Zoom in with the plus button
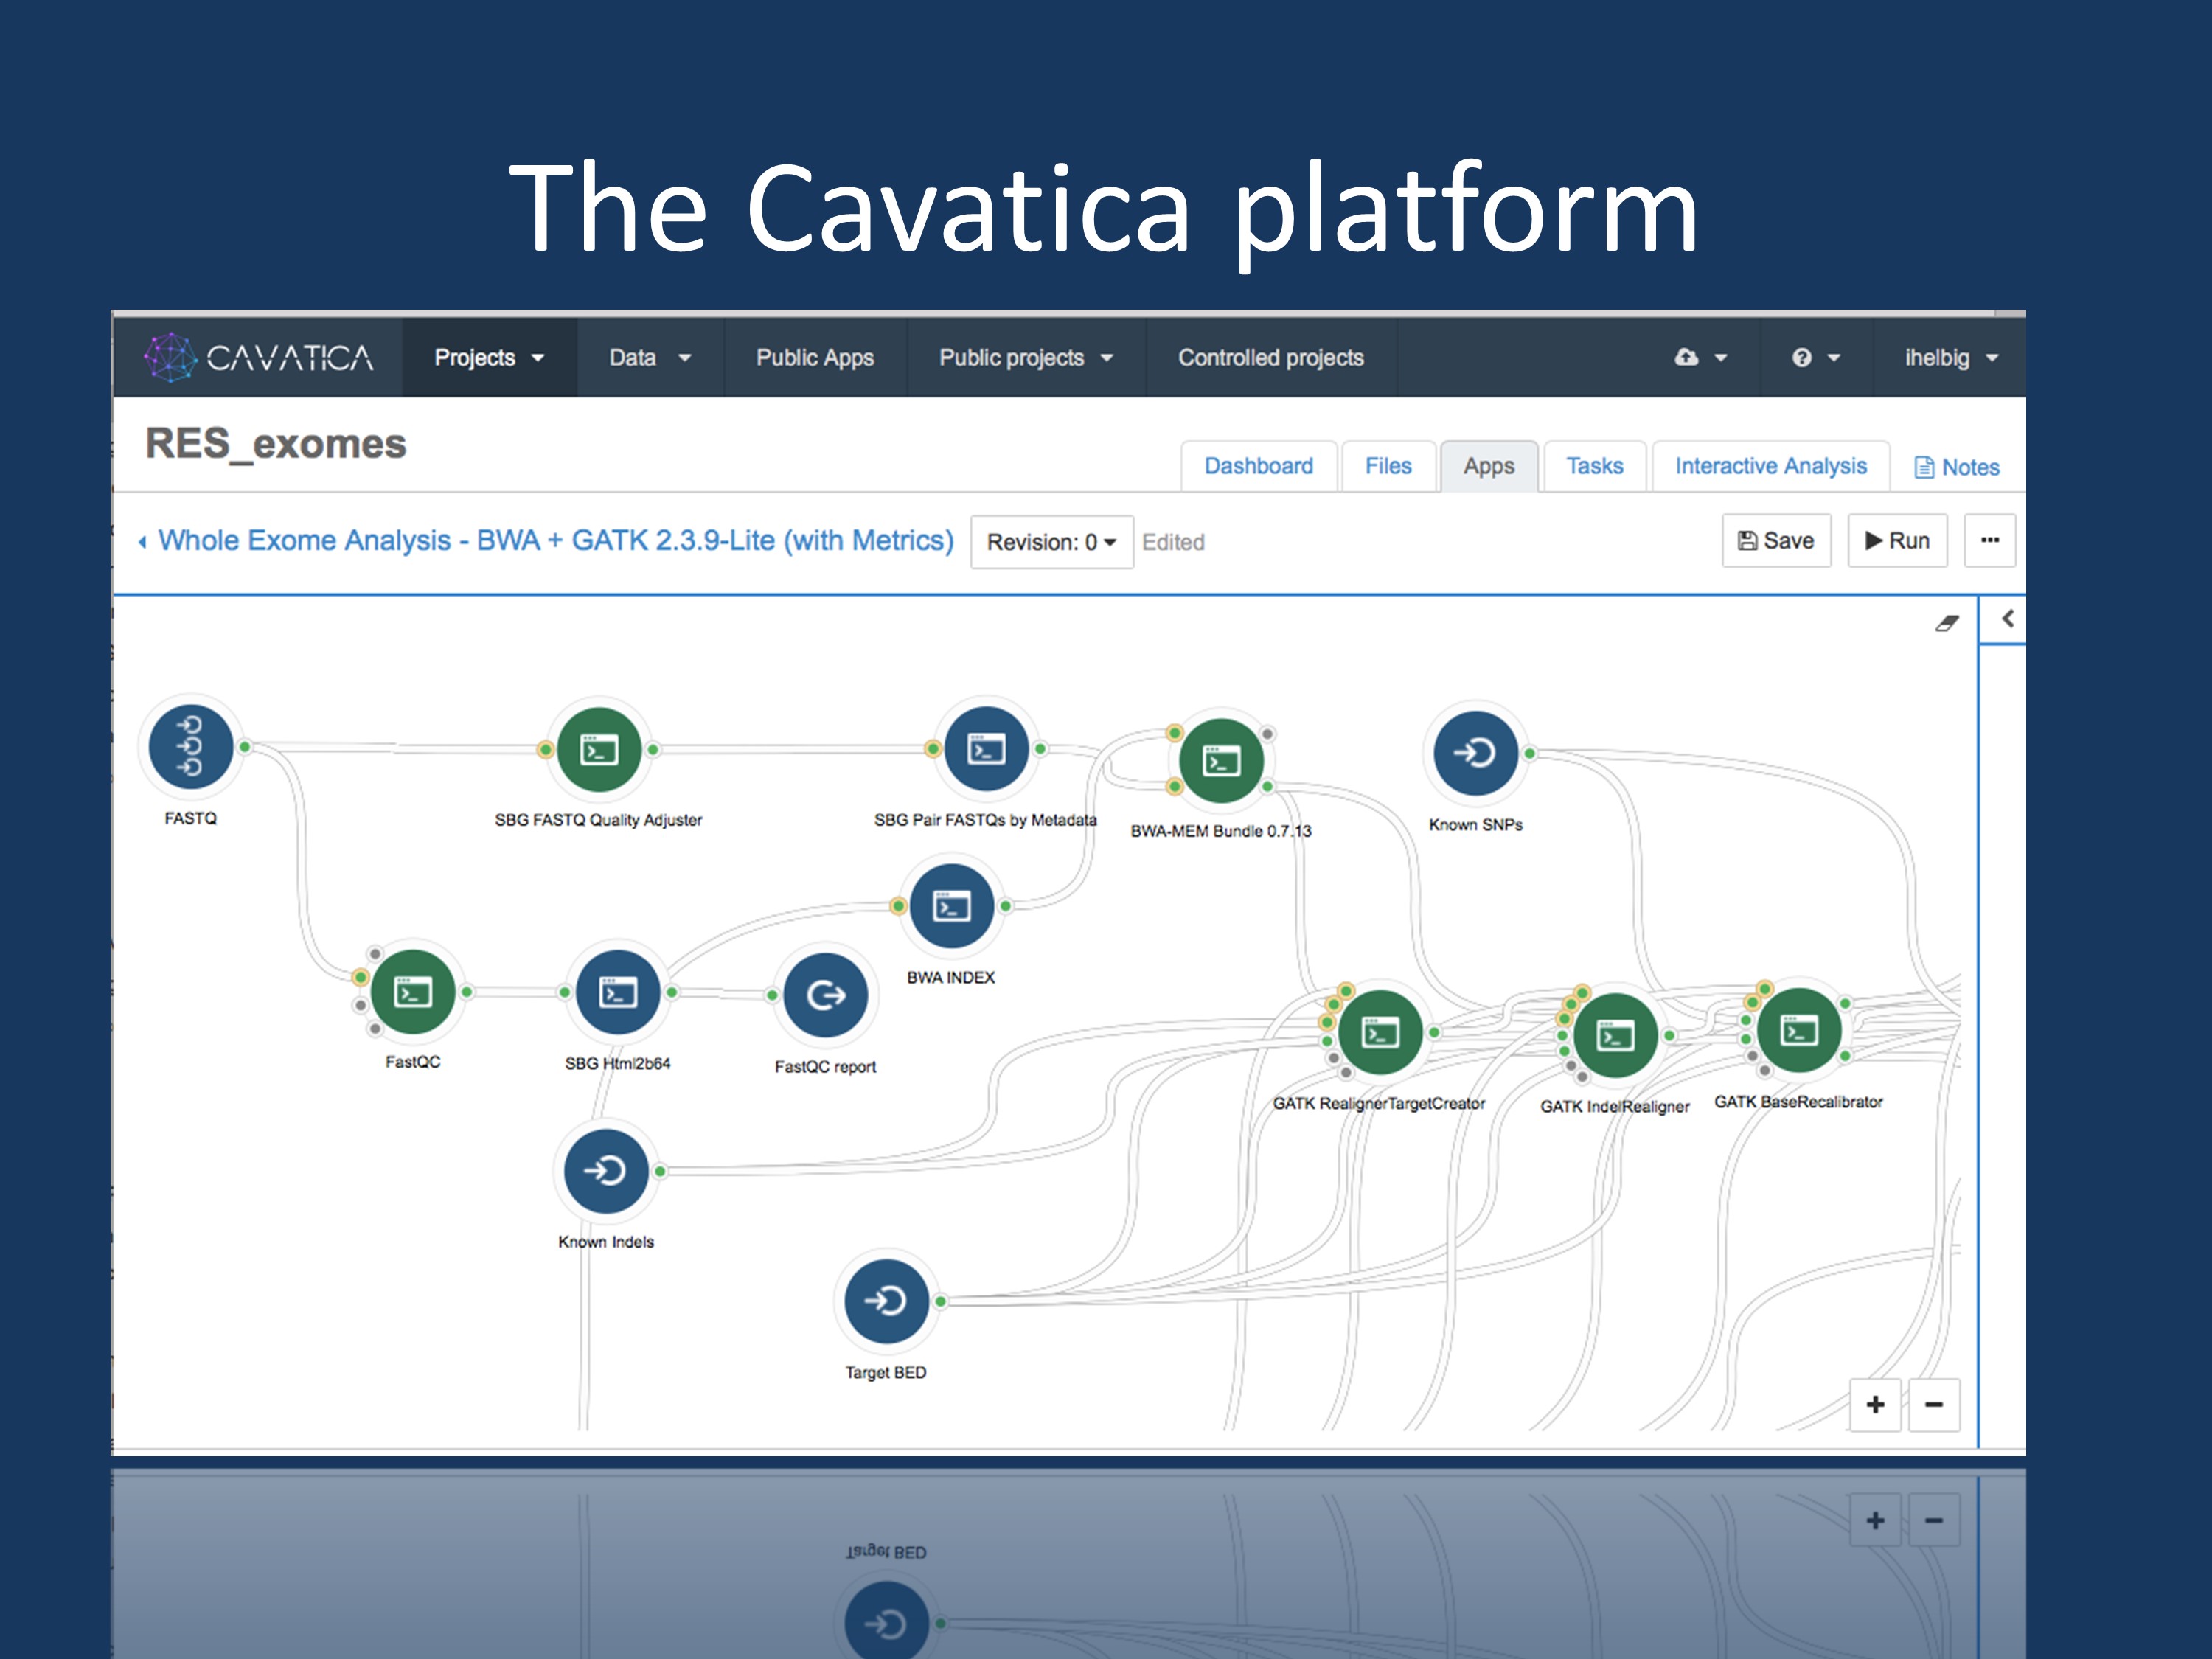2212x1659 pixels. tap(1875, 1405)
